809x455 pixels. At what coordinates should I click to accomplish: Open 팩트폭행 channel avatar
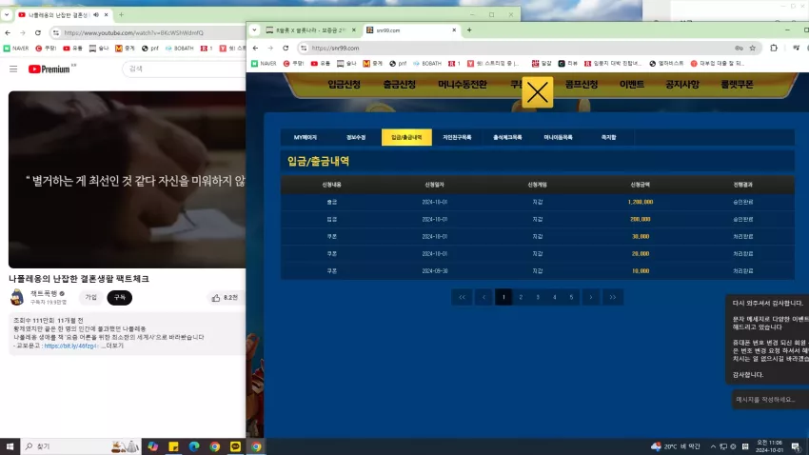tap(17, 298)
